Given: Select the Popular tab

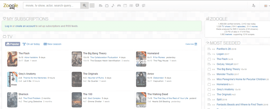Looking at the screenshot, I should click(x=13, y=44).
